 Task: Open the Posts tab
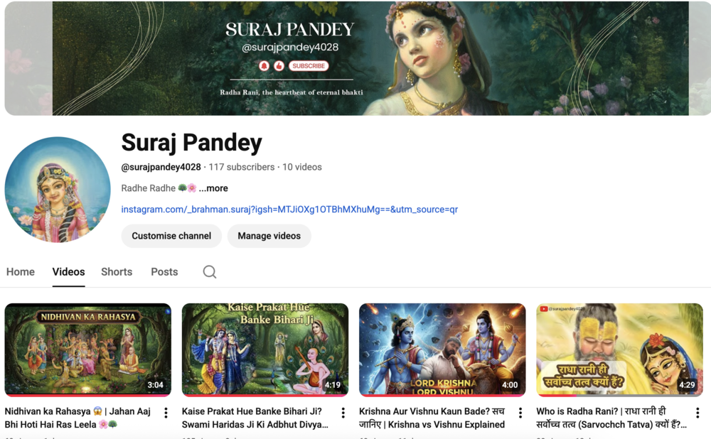coord(164,272)
